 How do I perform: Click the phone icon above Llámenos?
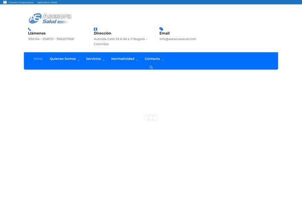coord(30,29)
